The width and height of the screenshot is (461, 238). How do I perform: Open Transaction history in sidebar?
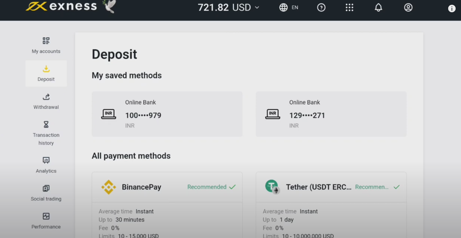pos(46,133)
